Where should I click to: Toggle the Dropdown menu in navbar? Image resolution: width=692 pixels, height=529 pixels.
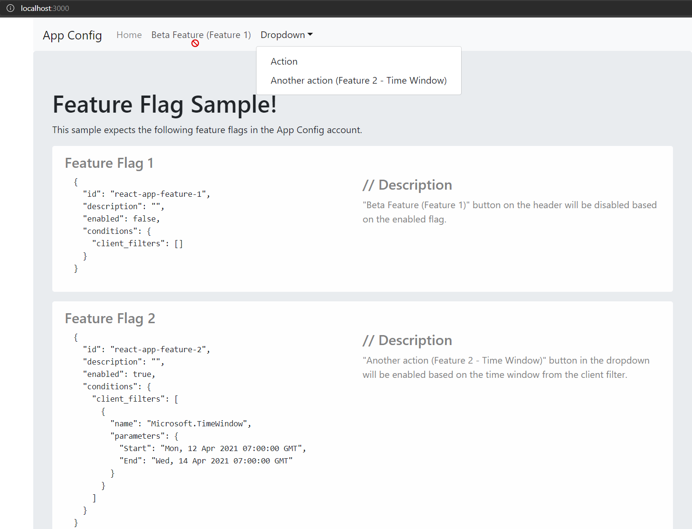tap(286, 35)
